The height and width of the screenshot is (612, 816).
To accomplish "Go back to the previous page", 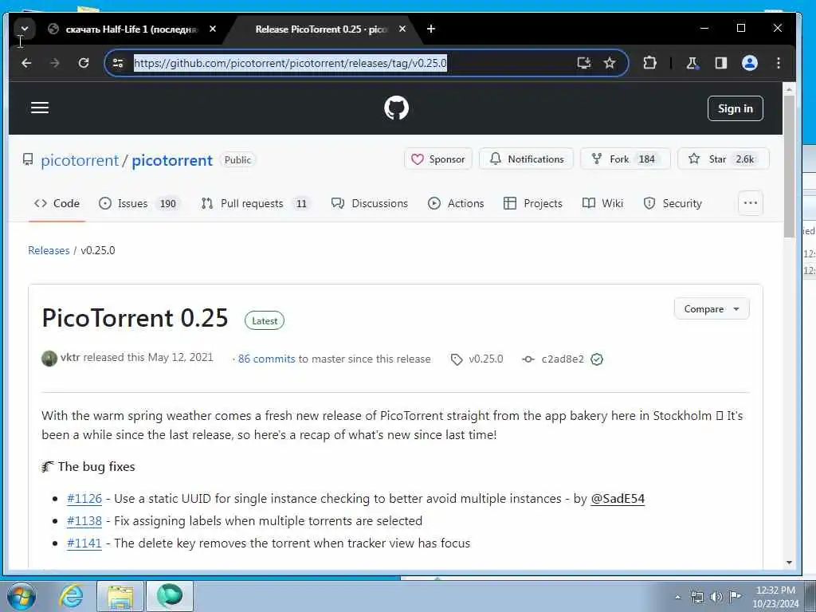I will click(x=26, y=63).
